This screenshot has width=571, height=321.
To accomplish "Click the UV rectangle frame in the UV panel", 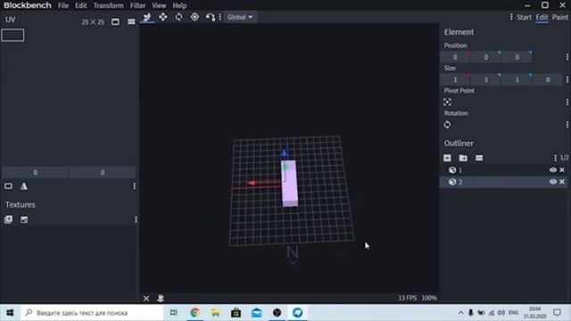I will [x=12, y=35].
